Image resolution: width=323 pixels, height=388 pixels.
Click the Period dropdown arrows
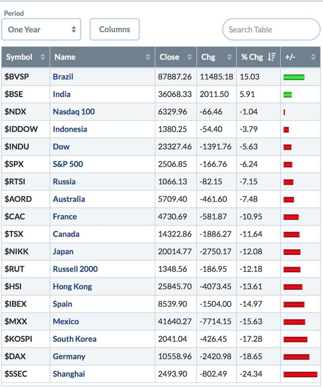coord(74,30)
